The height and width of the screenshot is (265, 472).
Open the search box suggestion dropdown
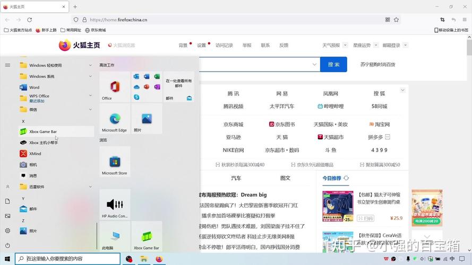[314, 65]
